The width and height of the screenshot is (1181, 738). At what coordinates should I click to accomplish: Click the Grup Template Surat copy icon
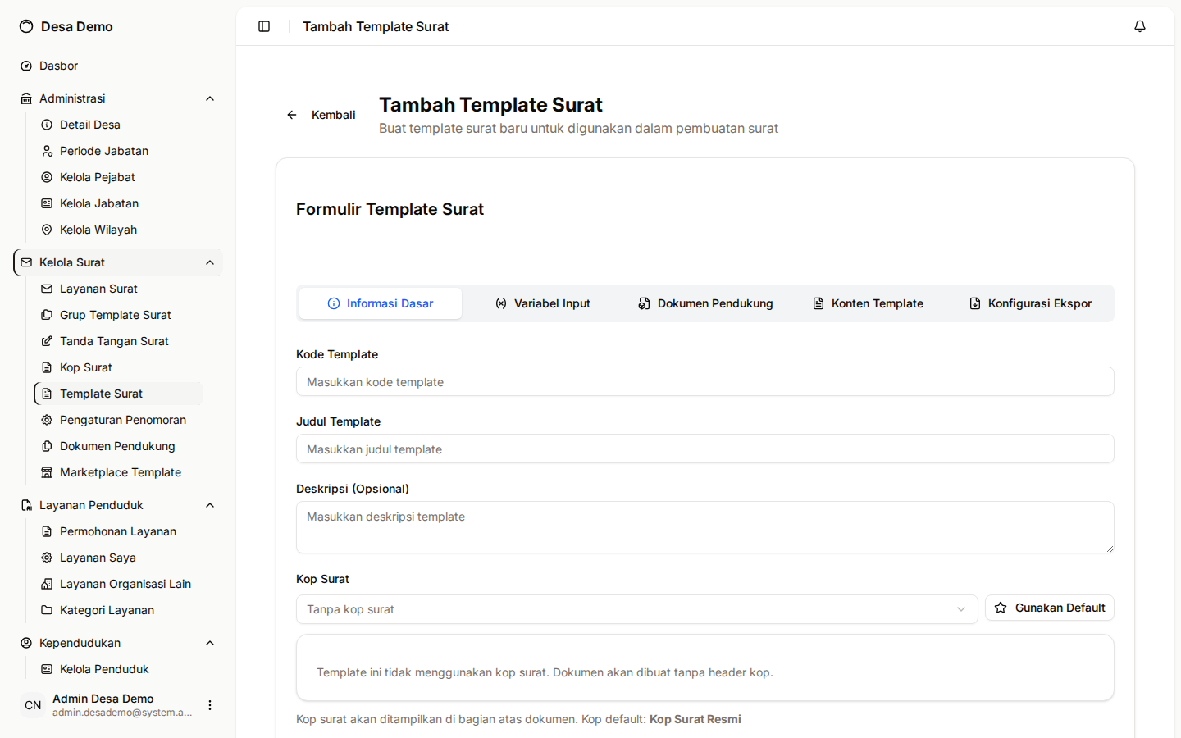pyautogui.click(x=47, y=315)
